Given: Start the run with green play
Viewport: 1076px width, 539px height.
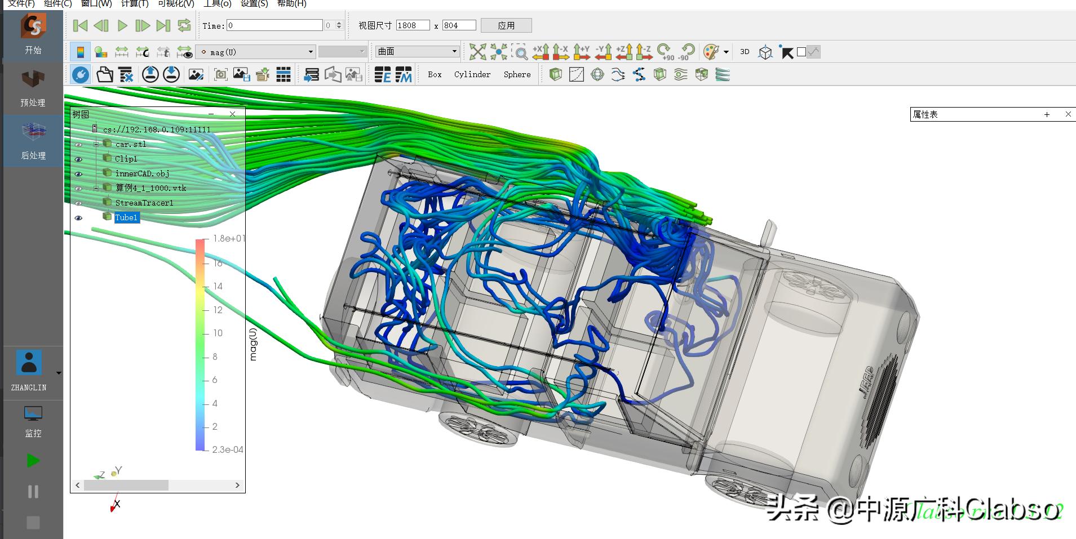Looking at the screenshot, I should (x=33, y=461).
